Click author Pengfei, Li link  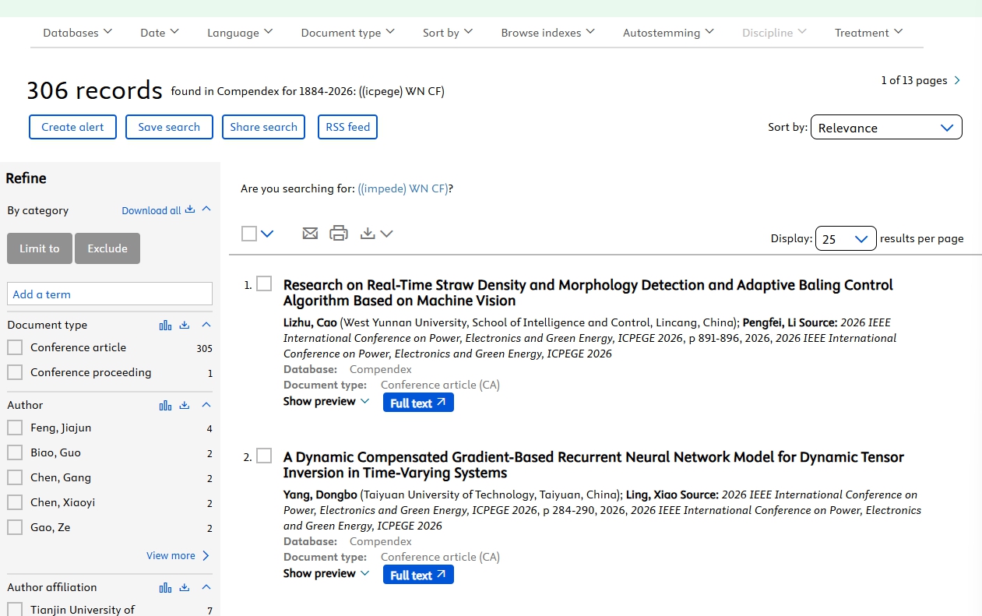pyautogui.click(x=769, y=322)
